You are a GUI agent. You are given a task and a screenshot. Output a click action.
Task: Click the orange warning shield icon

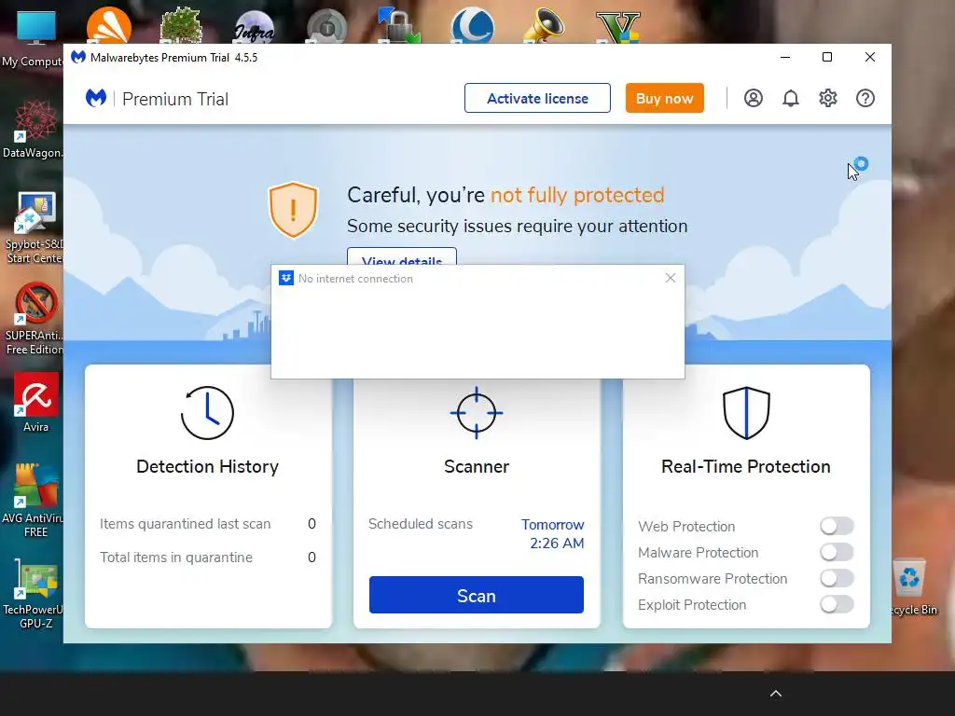(x=293, y=210)
